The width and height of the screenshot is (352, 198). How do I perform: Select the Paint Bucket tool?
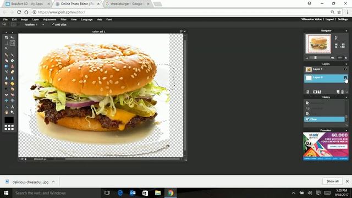point(12,61)
